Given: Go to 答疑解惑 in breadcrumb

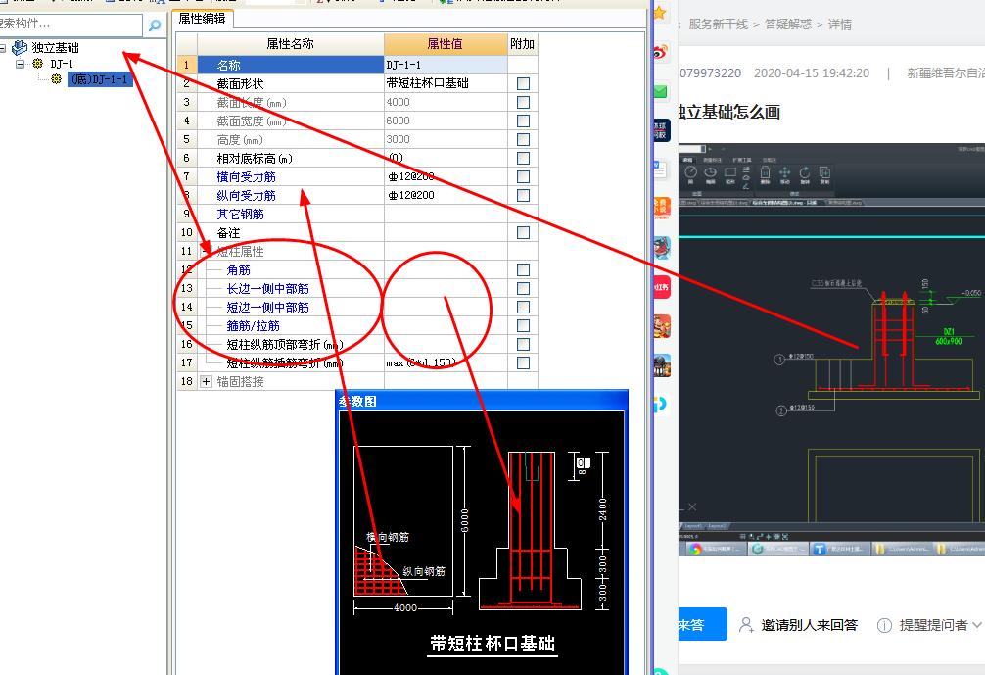Looking at the screenshot, I should [x=788, y=24].
